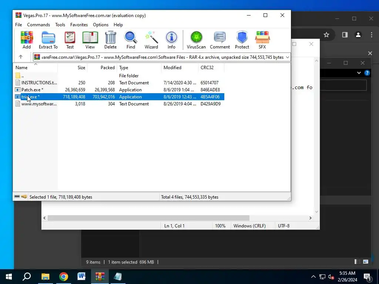The width and height of the screenshot is (379, 284).
Task: Sort by the Packed column header
Action: (x=102, y=67)
